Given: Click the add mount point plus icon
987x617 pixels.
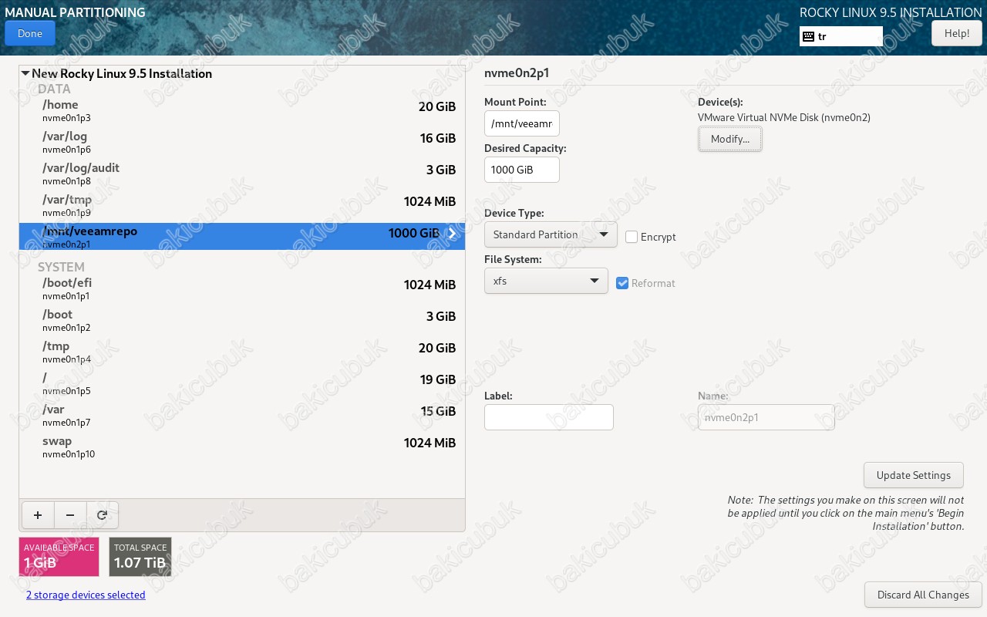Looking at the screenshot, I should tap(38, 515).
